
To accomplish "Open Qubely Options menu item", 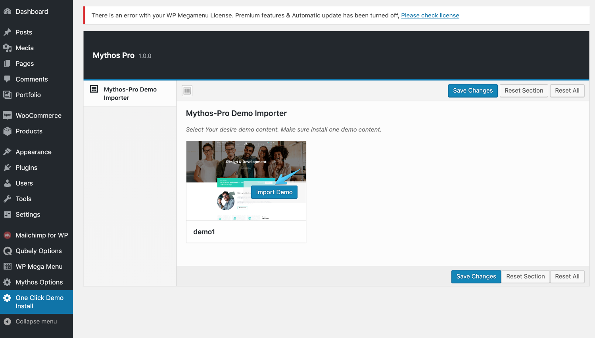I will pos(36,251).
